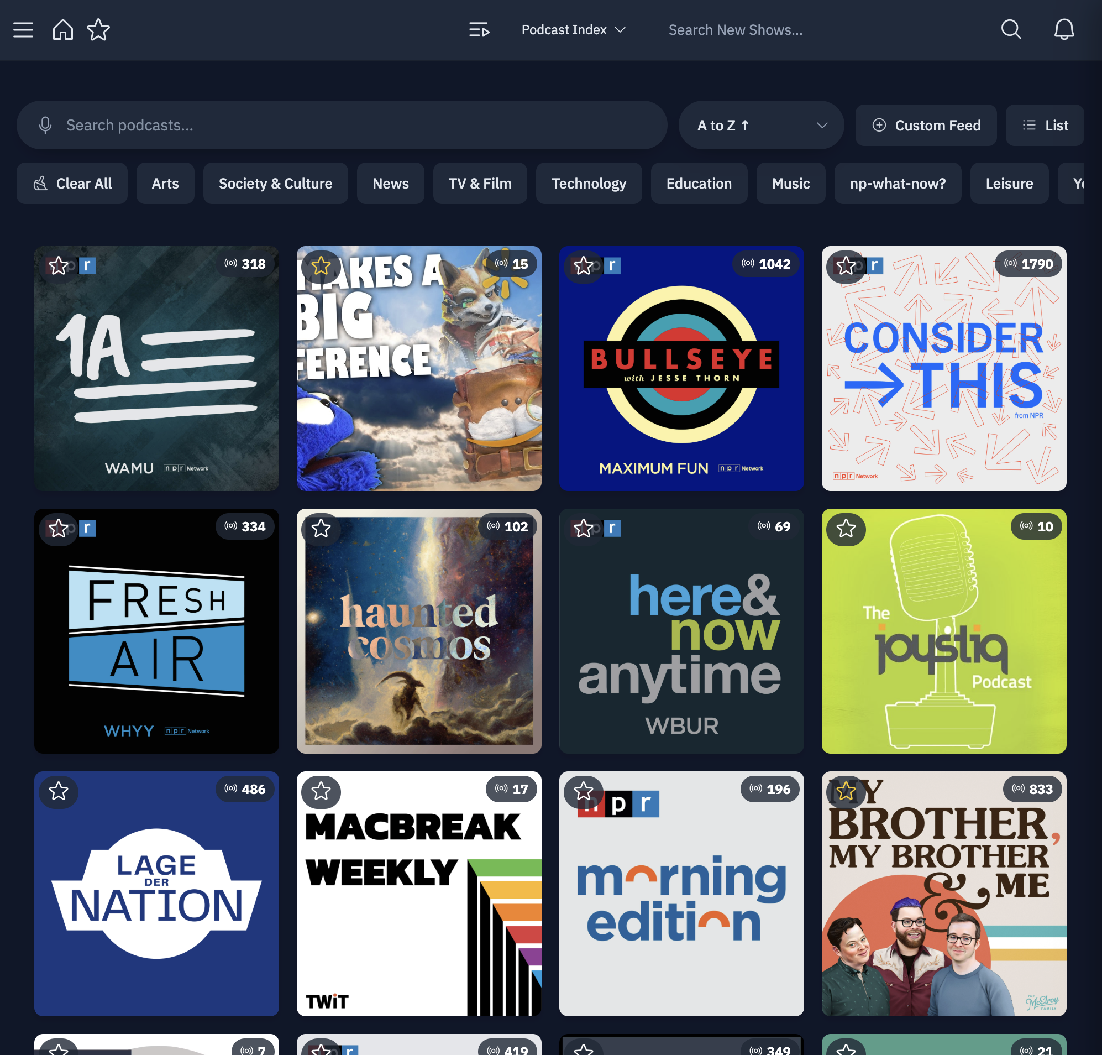Filter by np-what-now? category
This screenshot has height=1055, width=1102.
(x=898, y=184)
